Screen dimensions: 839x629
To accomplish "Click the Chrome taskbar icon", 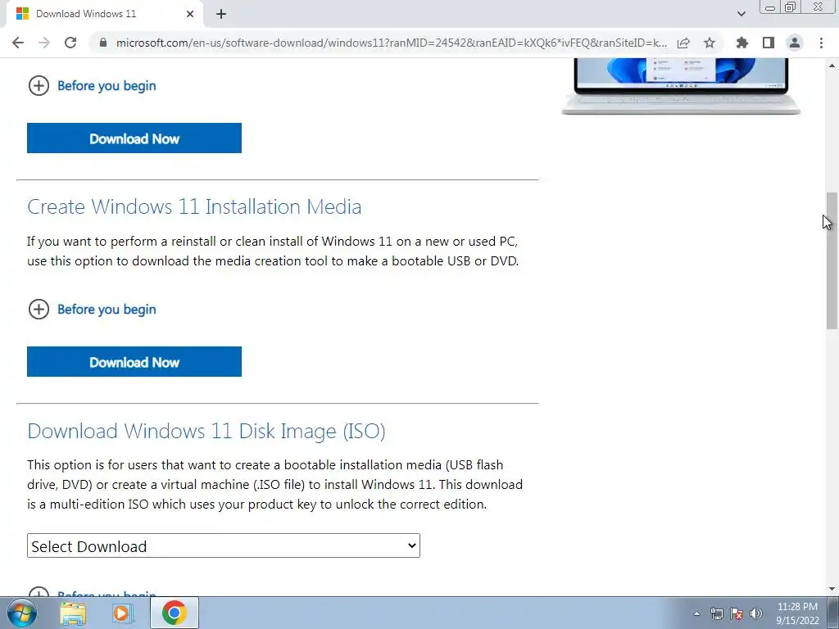I will pyautogui.click(x=175, y=613).
